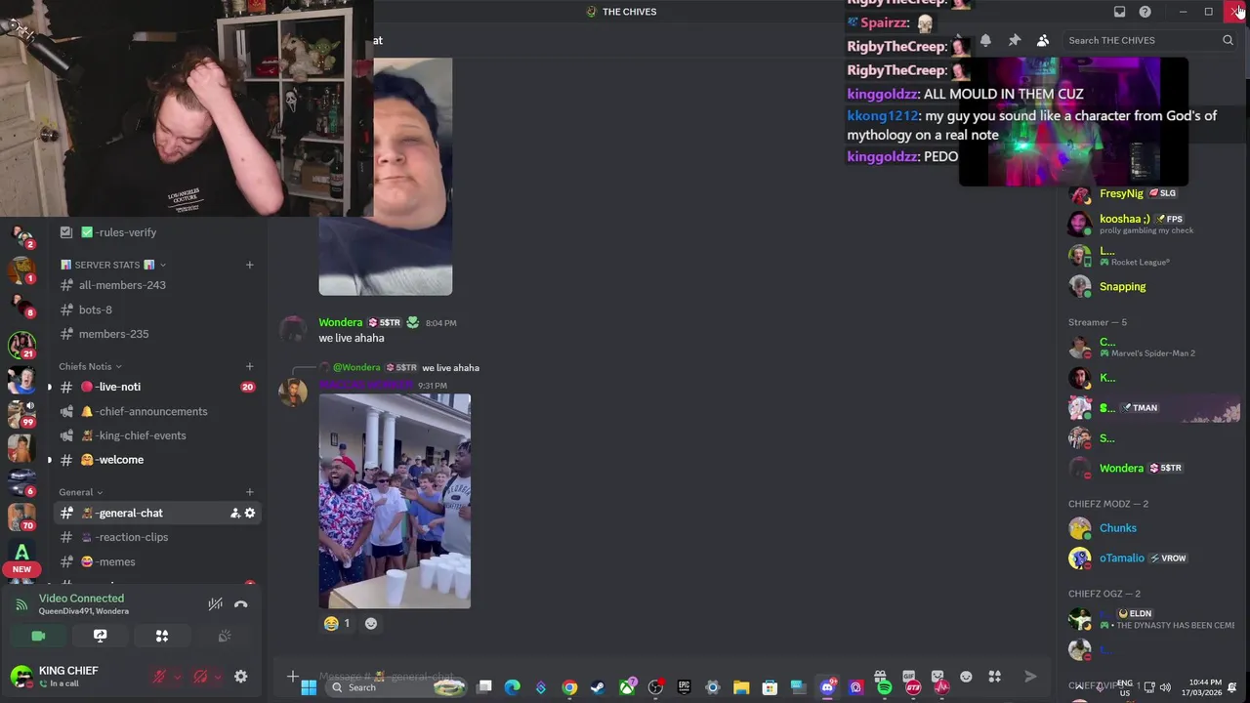Create channel in SERVER STATS category
The image size is (1250, 703).
(x=249, y=265)
